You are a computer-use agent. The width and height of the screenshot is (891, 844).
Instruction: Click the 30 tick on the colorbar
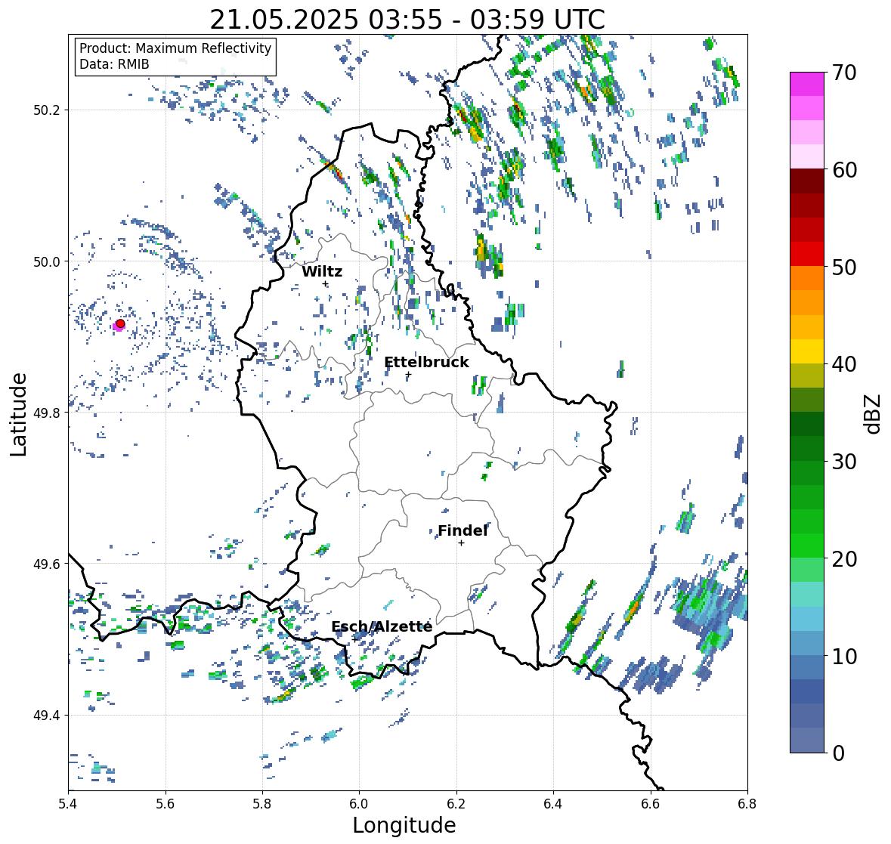844,461
